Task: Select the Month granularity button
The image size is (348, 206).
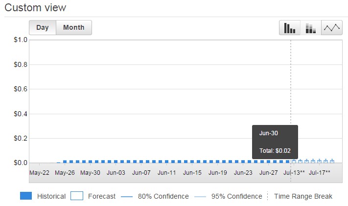Action: click(73, 28)
